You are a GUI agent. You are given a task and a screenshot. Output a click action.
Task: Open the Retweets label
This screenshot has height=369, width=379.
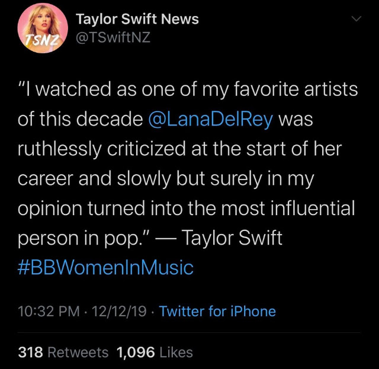pyautogui.click(x=78, y=352)
